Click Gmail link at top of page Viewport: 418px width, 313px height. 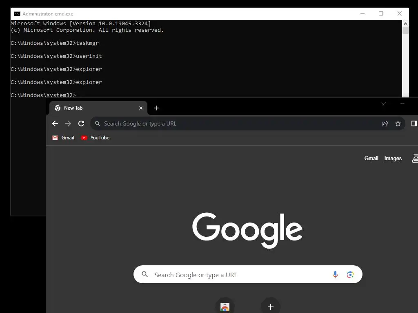coord(371,159)
